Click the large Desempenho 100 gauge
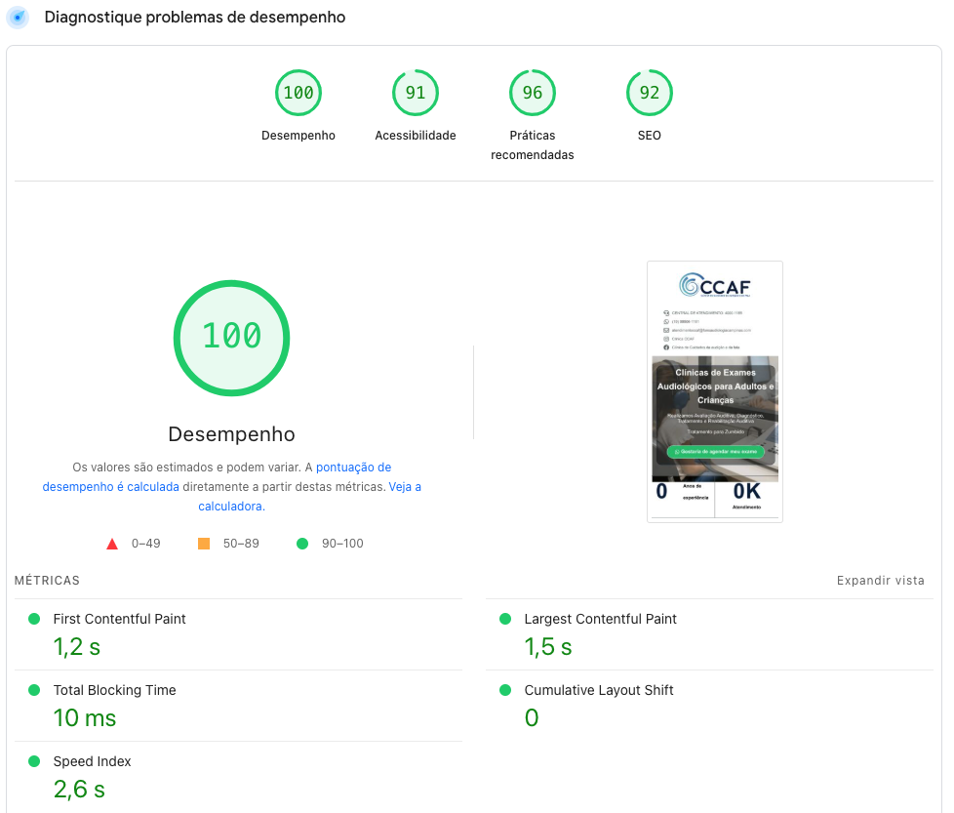Screen dimensions: 954x813 (232, 338)
